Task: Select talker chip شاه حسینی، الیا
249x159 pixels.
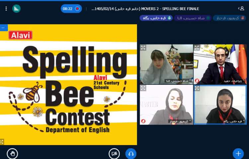Action: 193,18
